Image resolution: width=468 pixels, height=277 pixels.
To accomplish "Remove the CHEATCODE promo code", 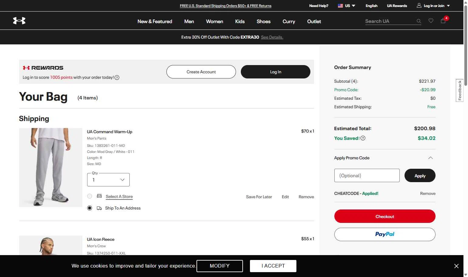I will [428, 193].
